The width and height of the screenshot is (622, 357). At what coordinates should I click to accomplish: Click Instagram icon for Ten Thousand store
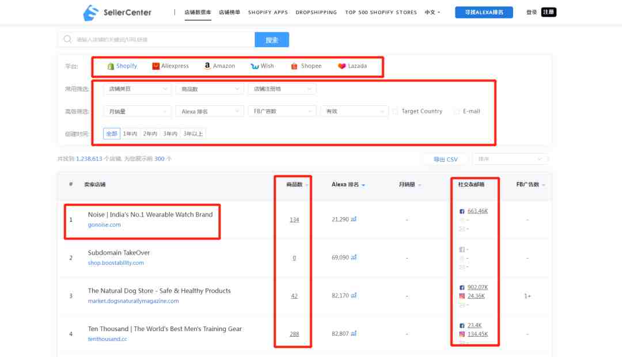tap(462, 334)
